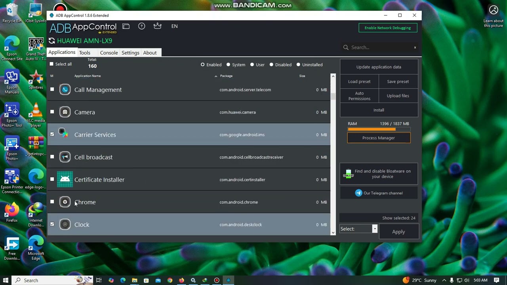Open the About tab
Screen dimensions: 507x285
pyautogui.click(x=150, y=53)
